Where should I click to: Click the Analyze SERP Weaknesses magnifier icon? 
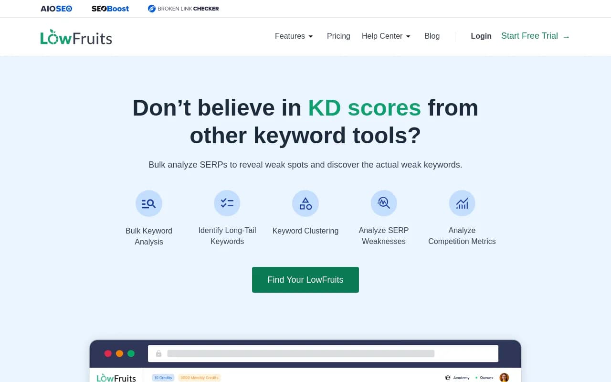(x=384, y=203)
